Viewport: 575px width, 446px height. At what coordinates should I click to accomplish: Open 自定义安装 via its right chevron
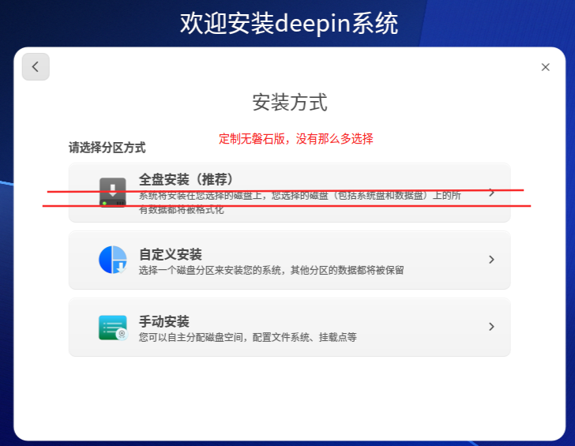click(492, 260)
